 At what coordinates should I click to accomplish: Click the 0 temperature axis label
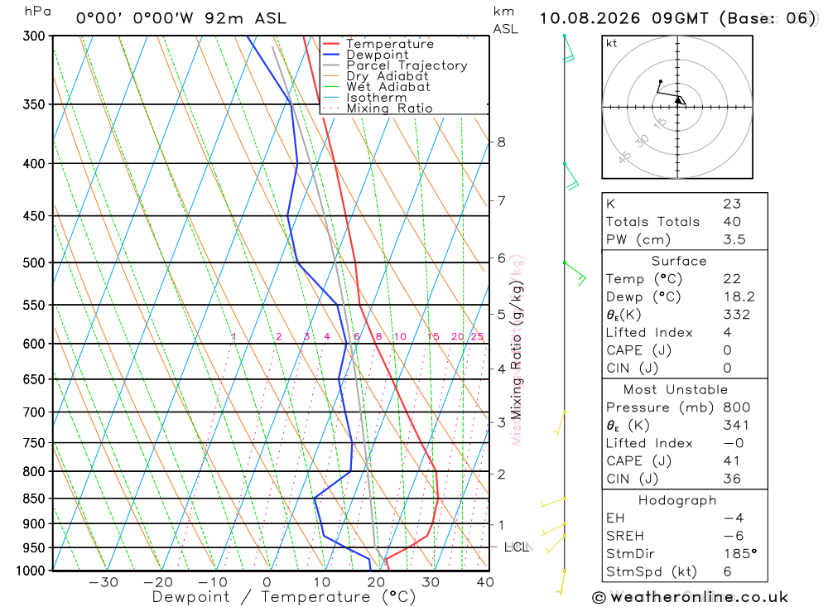click(267, 583)
